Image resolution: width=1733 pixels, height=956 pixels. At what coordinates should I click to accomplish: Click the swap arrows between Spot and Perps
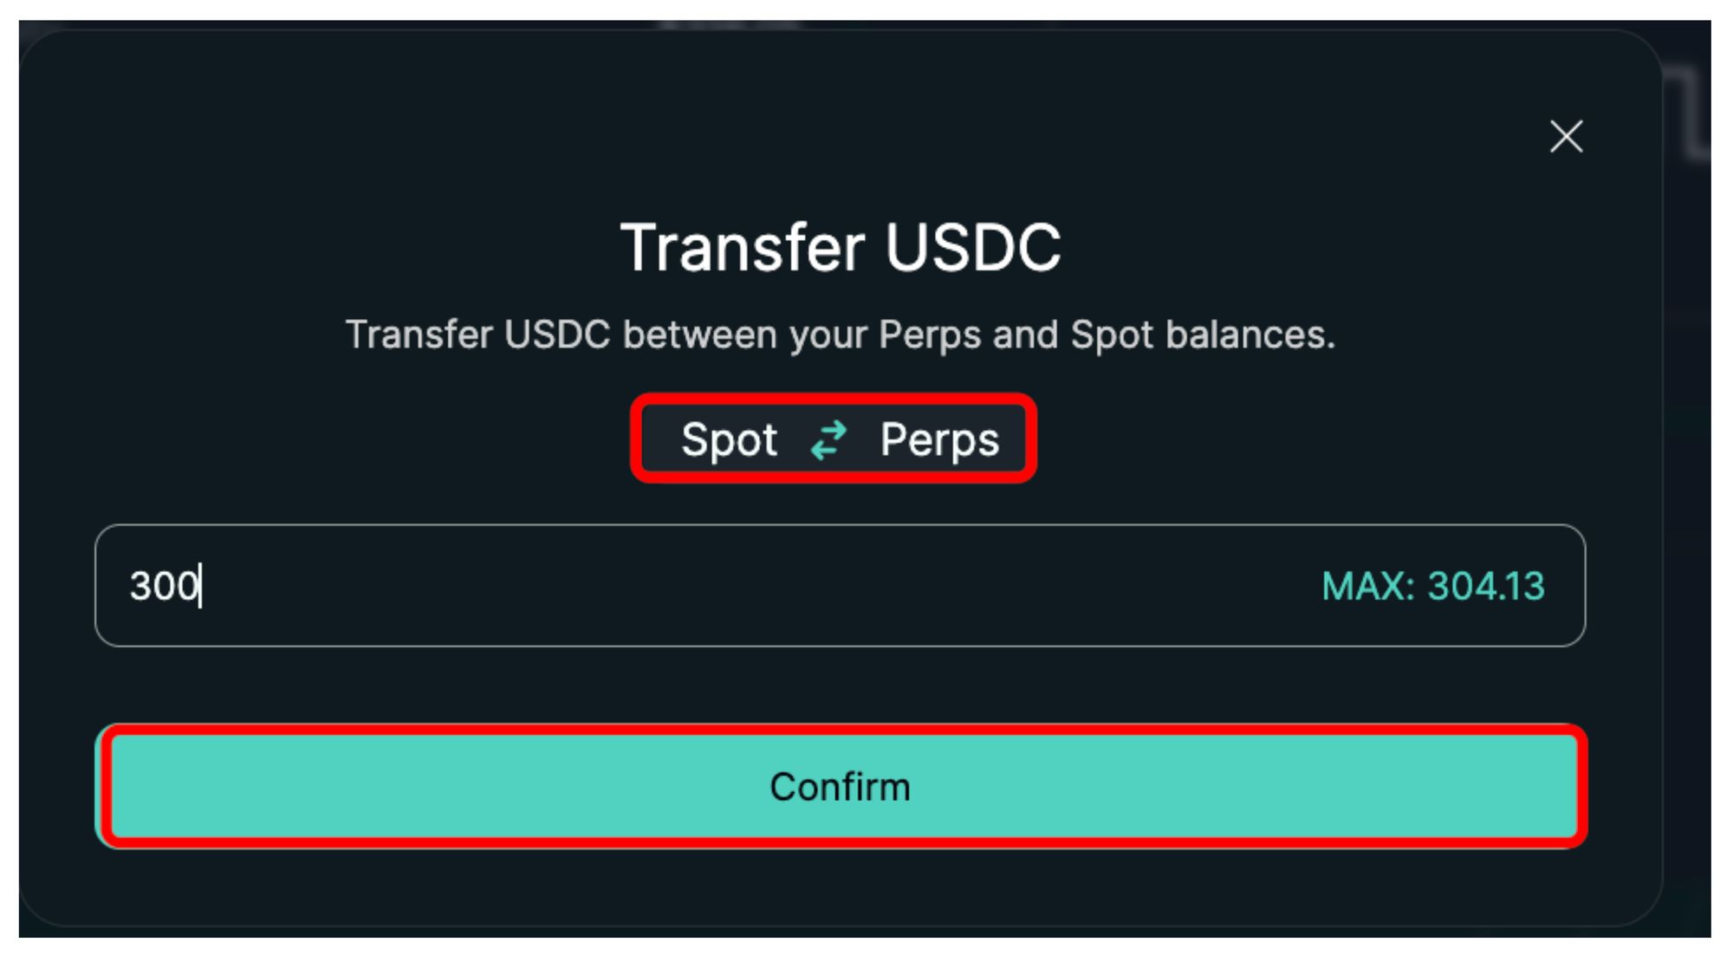point(828,439)
